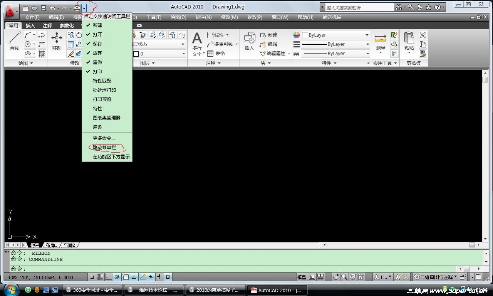This screenshot has height=296, width=493.
Task: Click the Table (表格) tool
Action: point(216,54)
